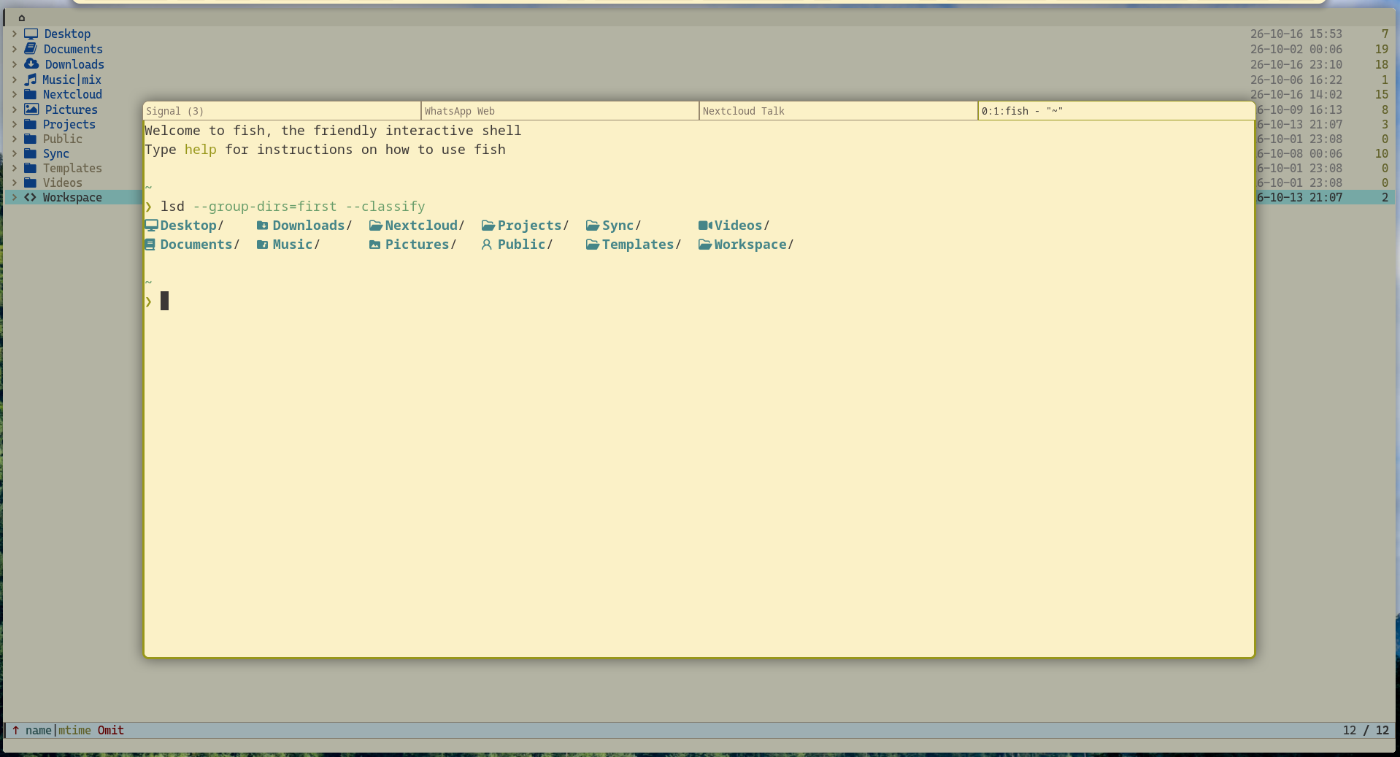Expand the Projects folder chevron

[14, 124]
